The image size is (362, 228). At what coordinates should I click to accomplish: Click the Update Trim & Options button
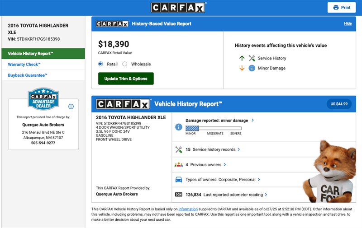(126, 79)
